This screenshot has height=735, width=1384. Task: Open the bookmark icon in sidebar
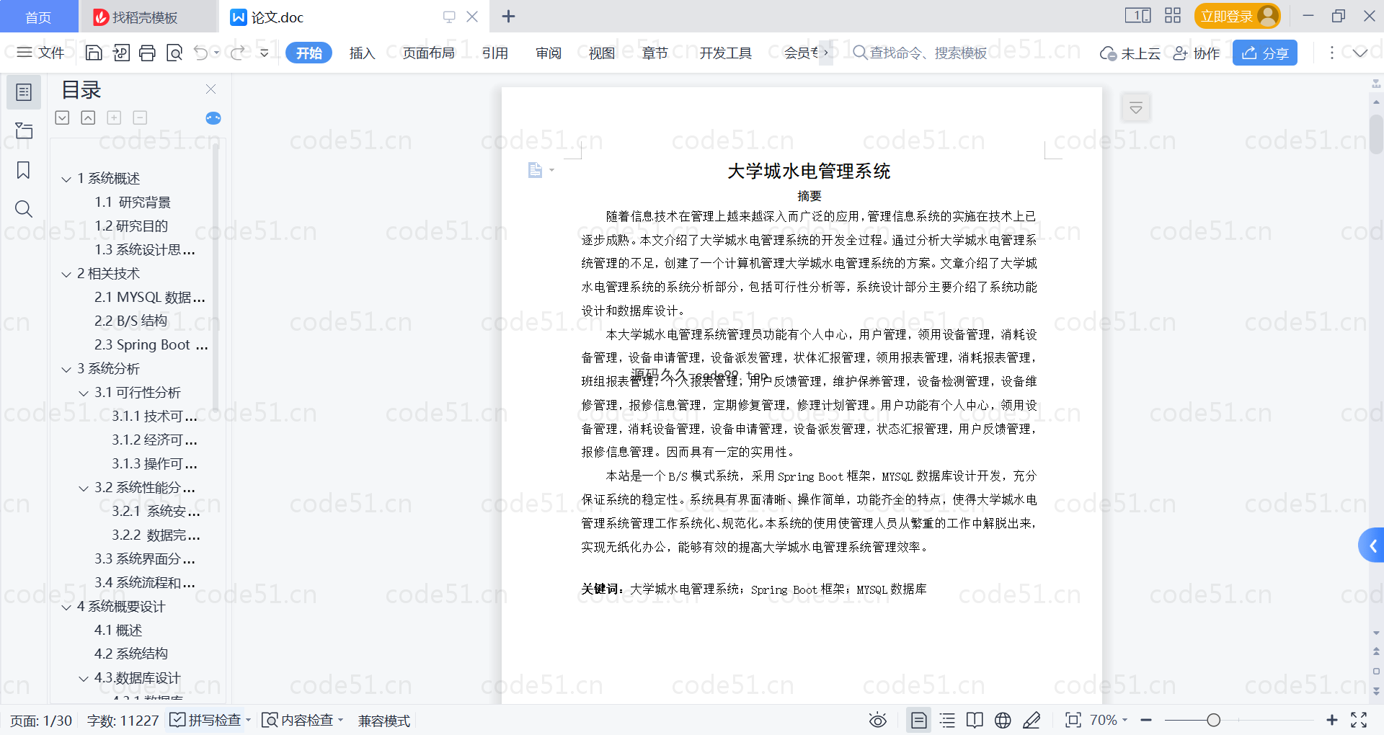(24, 170)
